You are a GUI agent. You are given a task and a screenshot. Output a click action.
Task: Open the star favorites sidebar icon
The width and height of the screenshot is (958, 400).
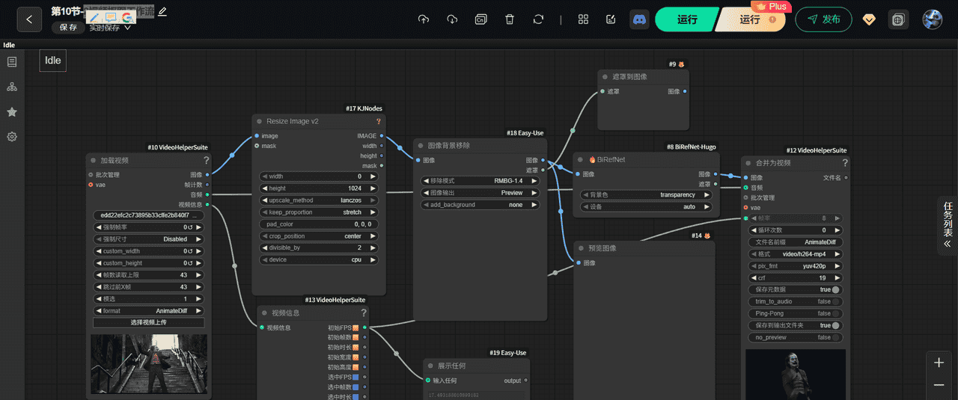tap(12, 112)
